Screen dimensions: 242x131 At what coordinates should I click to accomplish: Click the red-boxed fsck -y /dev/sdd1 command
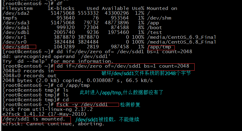88,105
